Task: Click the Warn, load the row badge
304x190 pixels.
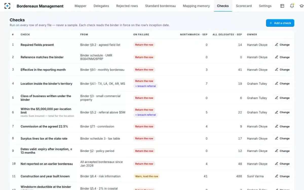Action: coord(147,176)
